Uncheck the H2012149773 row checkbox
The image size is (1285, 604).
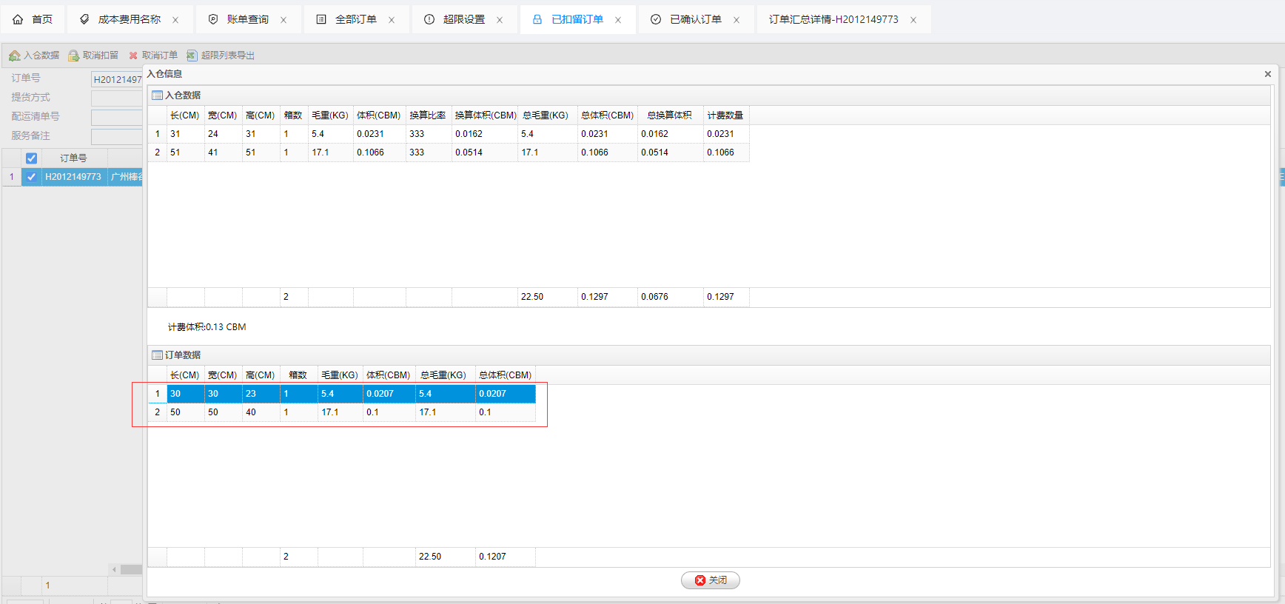[31, 177]
